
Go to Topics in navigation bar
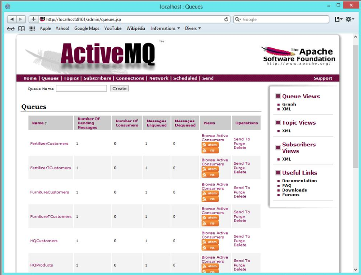pyautogui.click(x=71, y=78)
